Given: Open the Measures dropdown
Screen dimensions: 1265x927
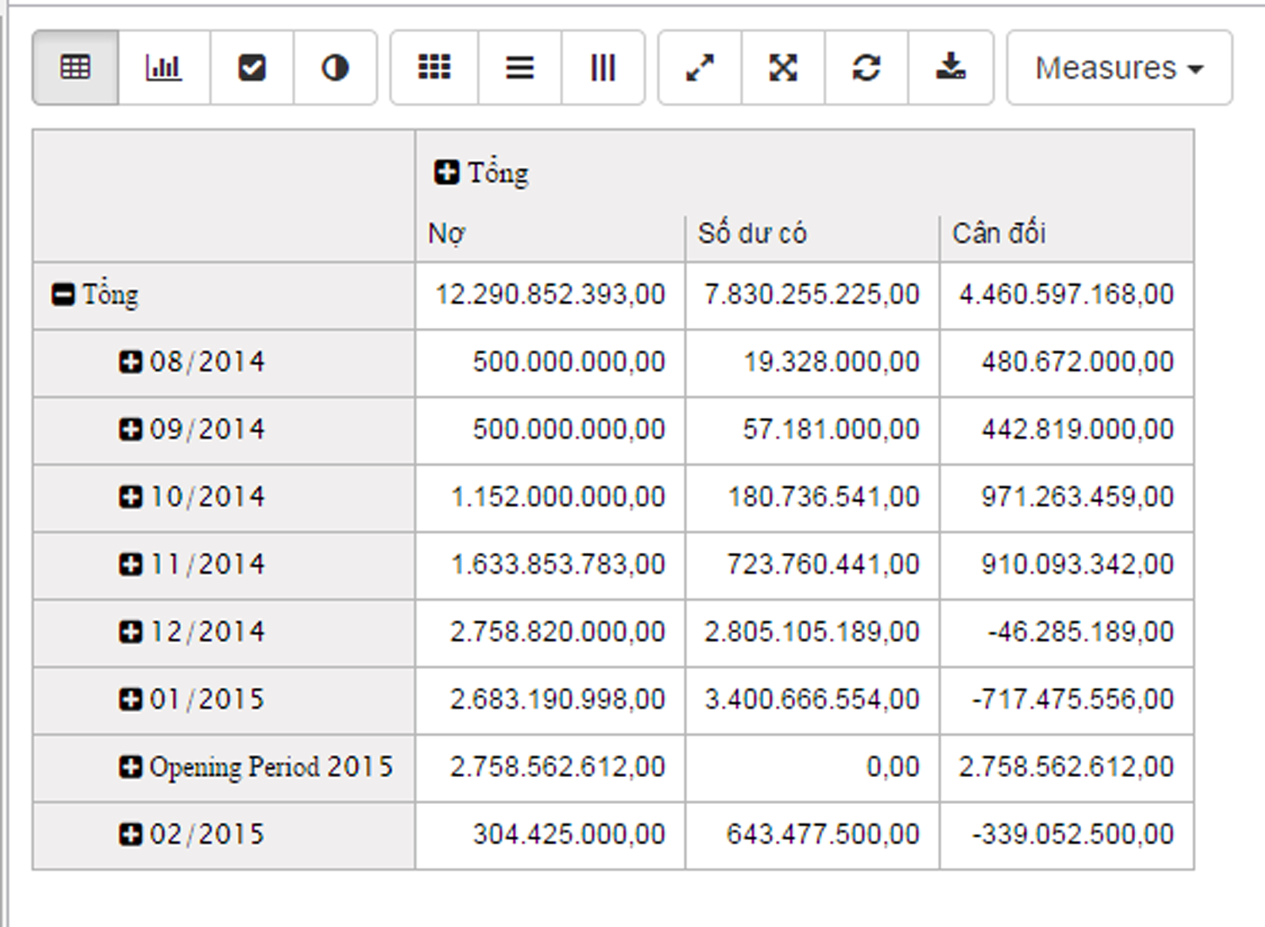Looking at the screenshot, I should click(1119, 67).
